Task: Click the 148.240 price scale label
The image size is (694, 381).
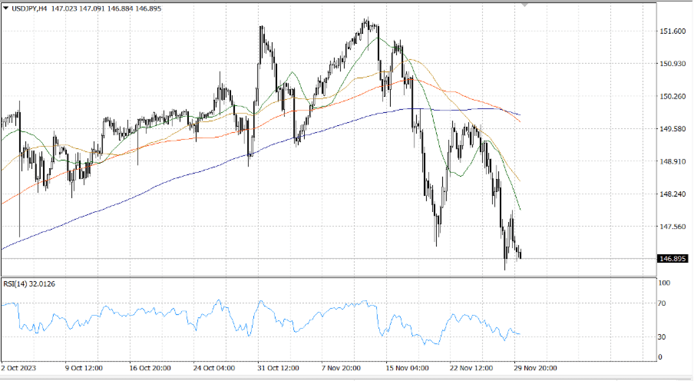Action: coord(672,194)
